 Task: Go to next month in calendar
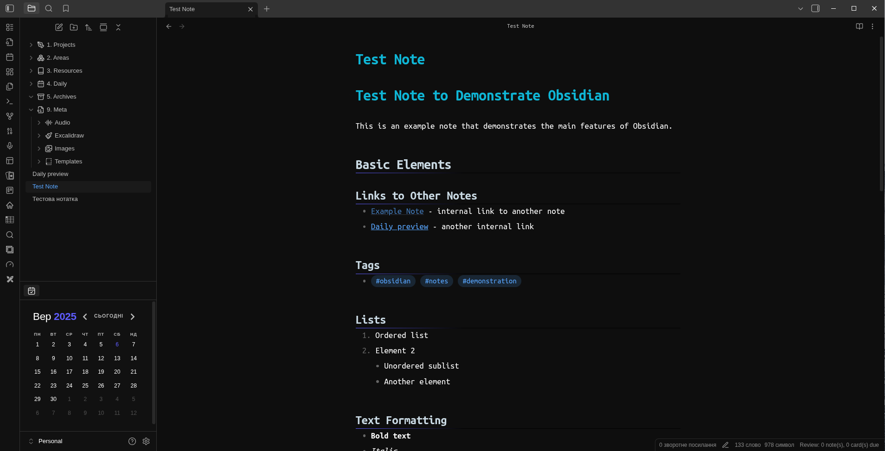(x=133, y=317)
